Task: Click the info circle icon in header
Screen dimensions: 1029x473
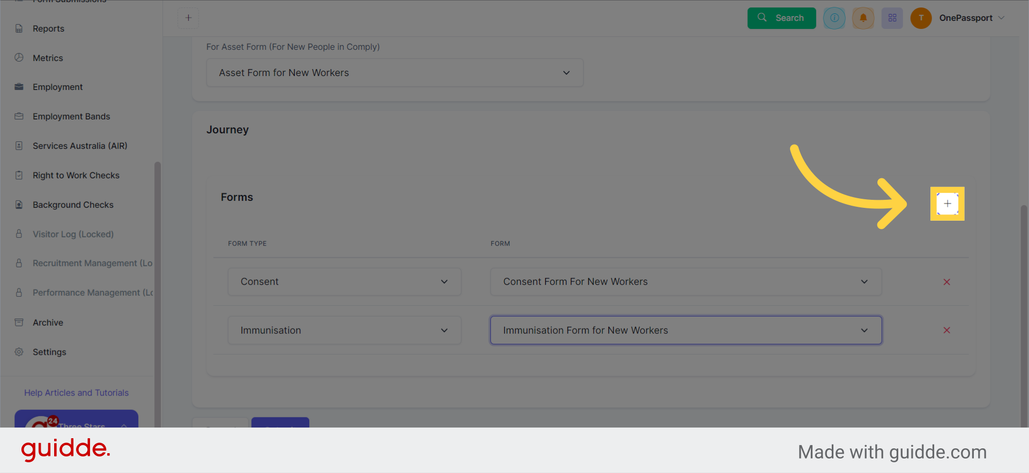Action: (834, 18)
